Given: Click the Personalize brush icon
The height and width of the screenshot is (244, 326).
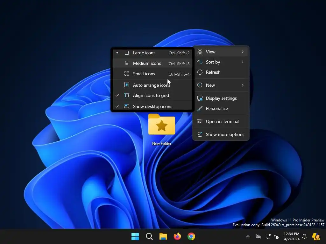Looking at the screenshot, I should [x=200, y=109].
